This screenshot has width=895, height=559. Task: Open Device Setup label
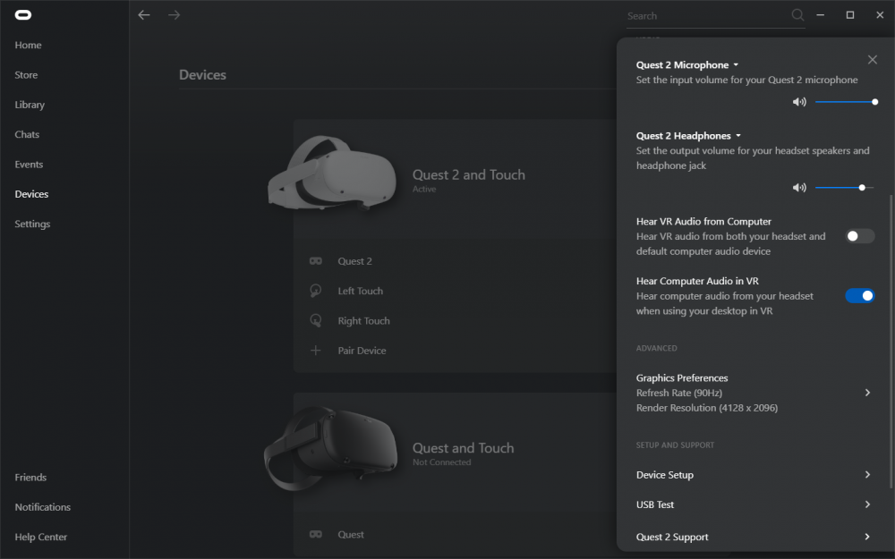tap(665, 475)
